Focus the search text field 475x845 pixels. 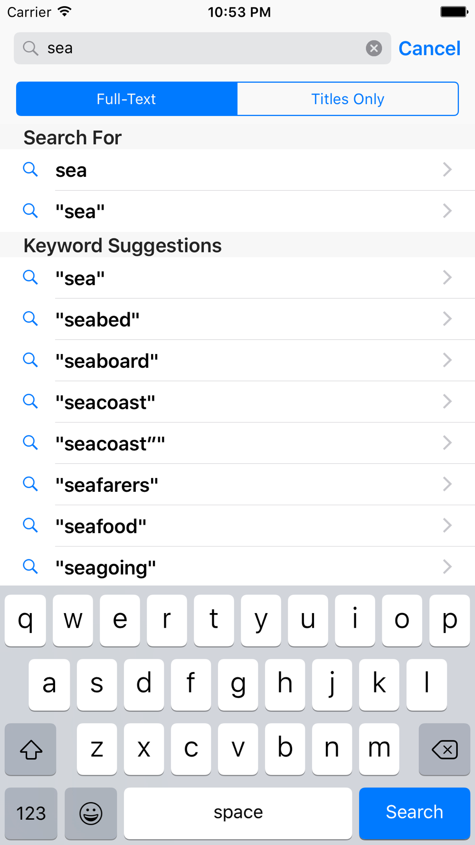[x=202, y=48]
